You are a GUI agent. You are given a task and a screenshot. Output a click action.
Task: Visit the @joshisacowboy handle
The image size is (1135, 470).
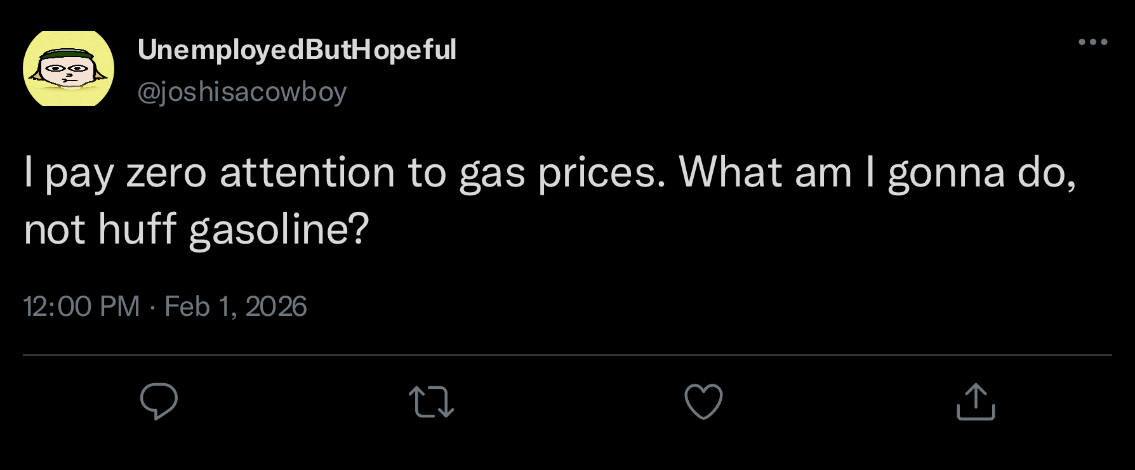coord(242,92)
